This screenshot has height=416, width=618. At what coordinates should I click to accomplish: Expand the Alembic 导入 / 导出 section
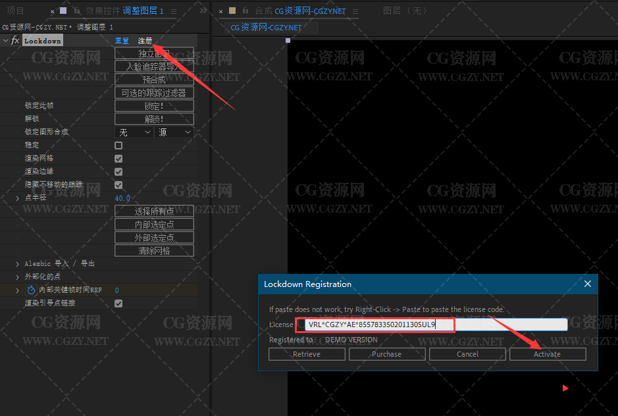click(x=18, y=264)
